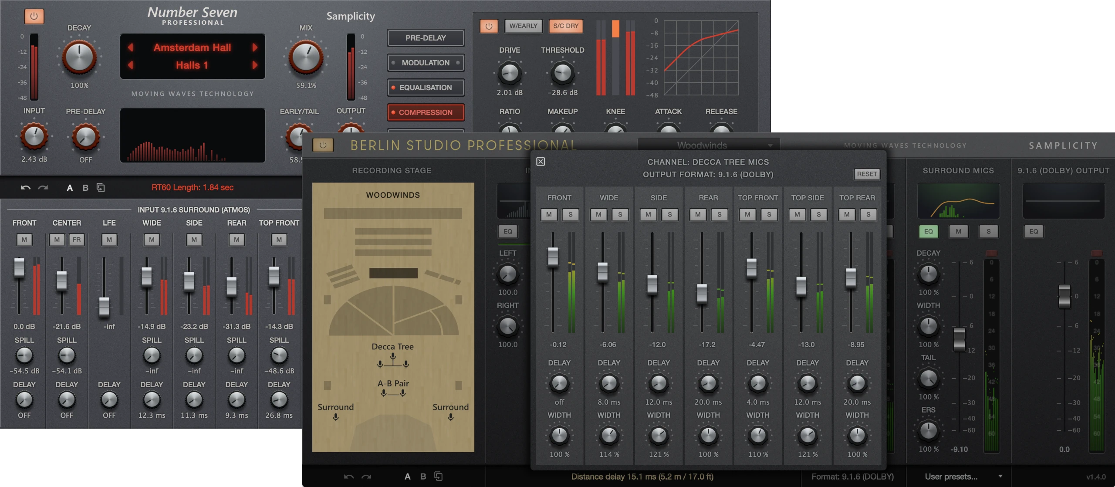Screen dimensions: 1115x487
Task: Copy A to B in Number Seven
Action: point(101,188)
